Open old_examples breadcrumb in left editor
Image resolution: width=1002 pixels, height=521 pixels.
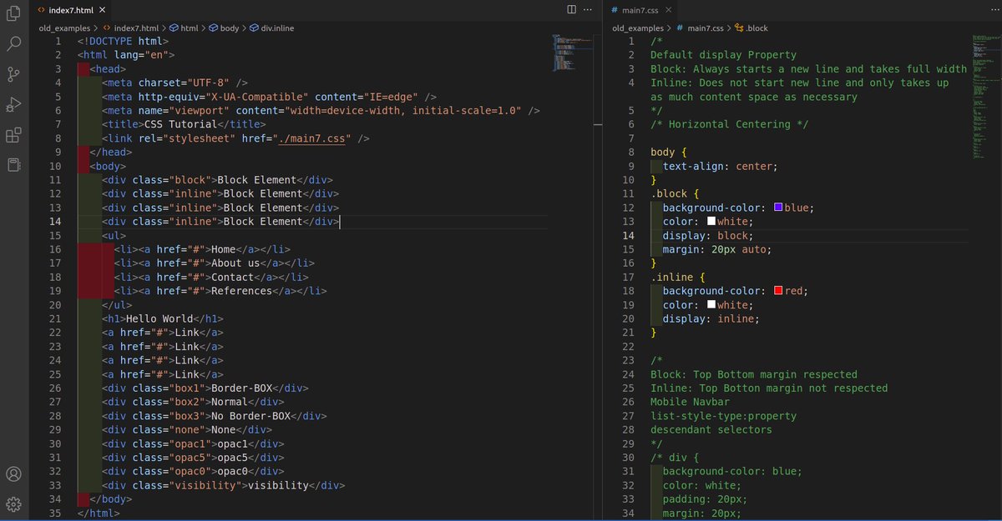[x=63, y=28]
